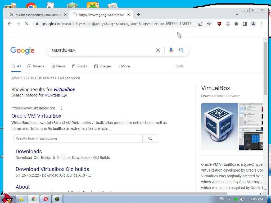Image resolution: width=271 pixels, height=203 pixels.
Task: Submit the virtualbox.org site search
Action: click(x=150, y=139)
